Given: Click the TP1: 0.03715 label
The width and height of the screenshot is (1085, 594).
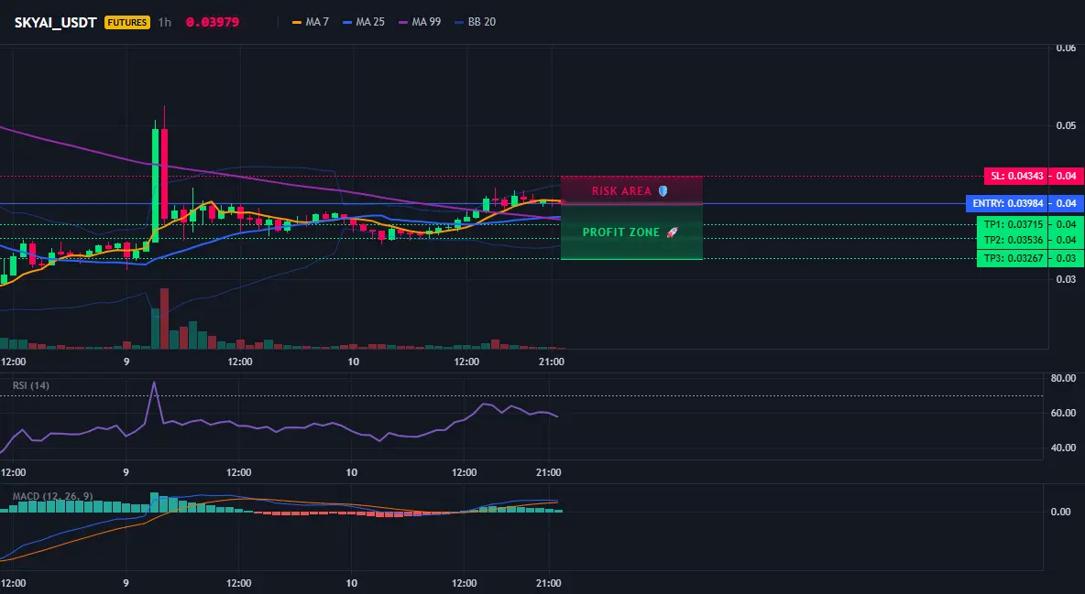Looking at the screenshot, I should pos(1012,224).
